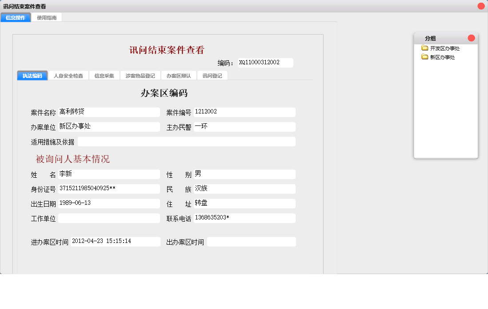Select the 信息操作 tab

tap(15, 17)
